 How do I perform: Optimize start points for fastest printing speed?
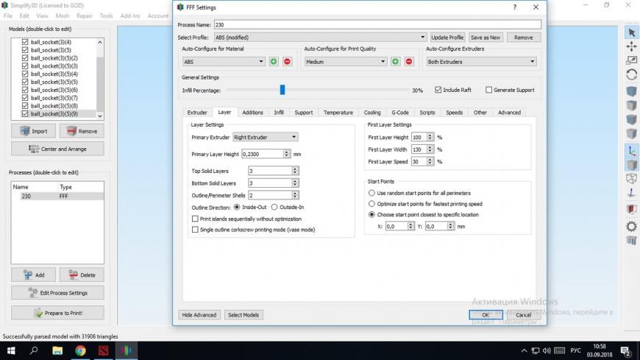point(371,203)
